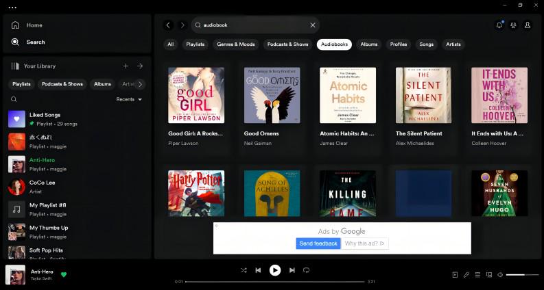
Task: Open the user profile icon
Action: point(528,25)
